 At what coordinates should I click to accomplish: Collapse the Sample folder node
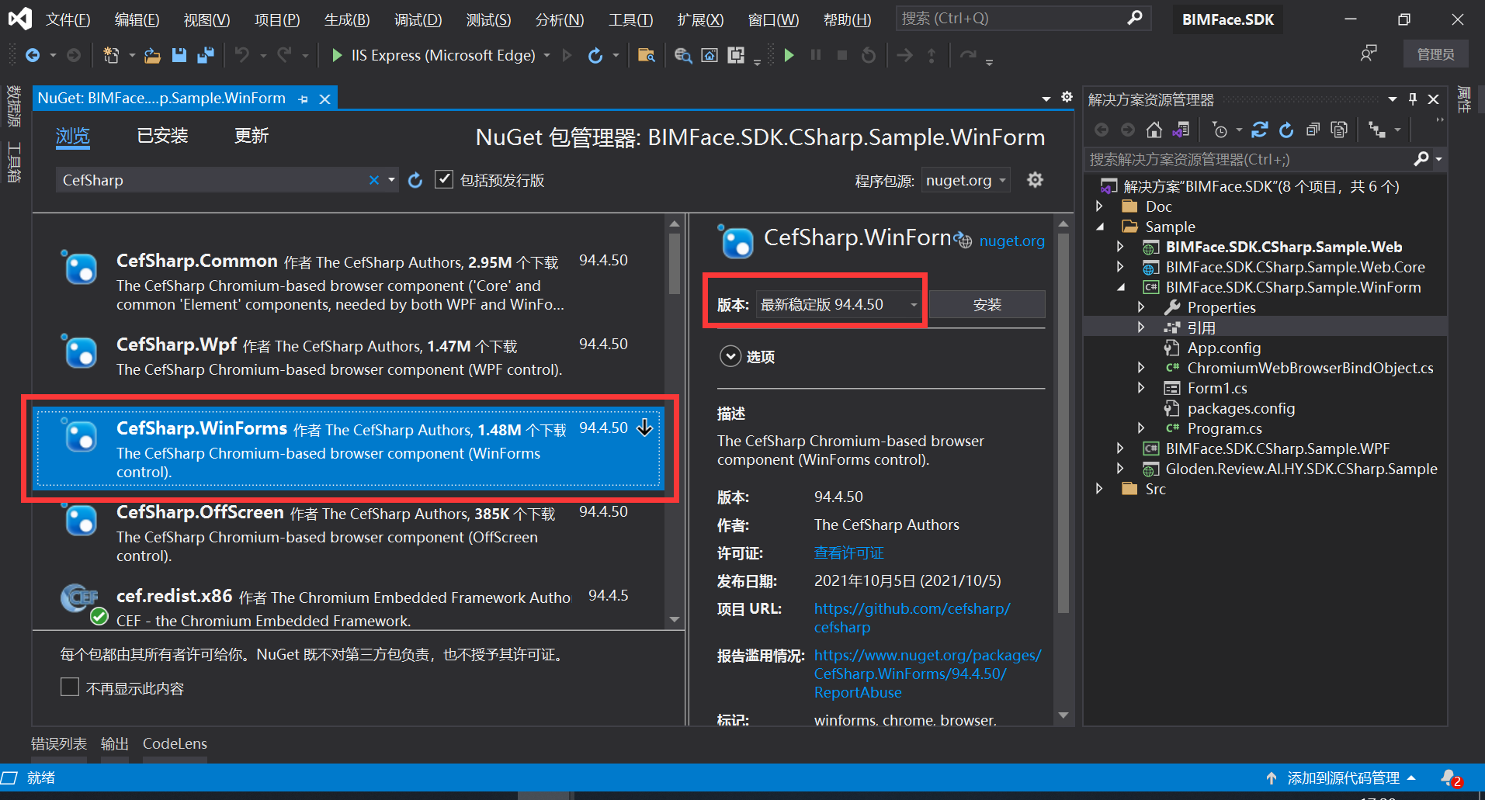point(1099,227)
